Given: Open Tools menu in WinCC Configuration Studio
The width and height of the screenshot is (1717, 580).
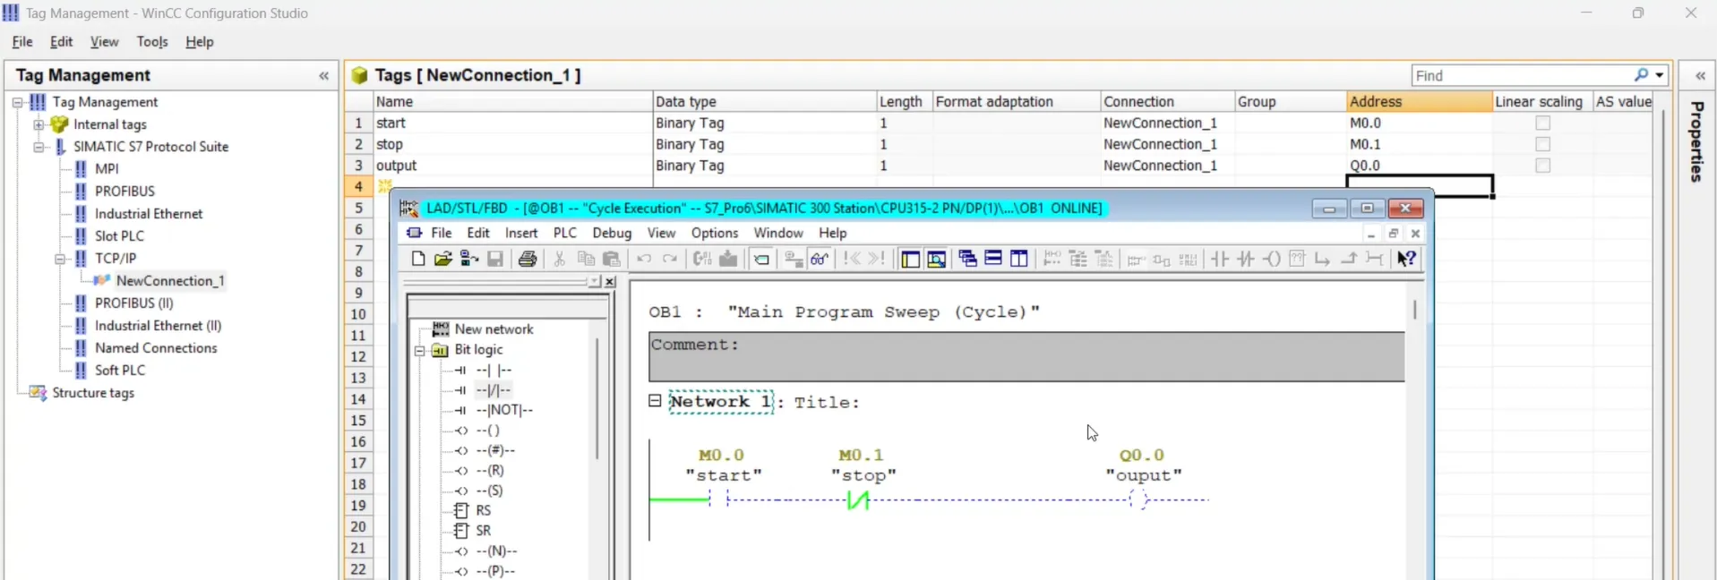Looking at the screenshot, I should click(x=152, y=42).
